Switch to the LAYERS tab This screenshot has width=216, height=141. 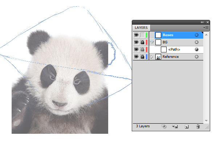[141, 28]
